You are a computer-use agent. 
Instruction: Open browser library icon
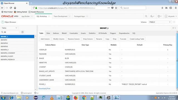coord(167,8)
